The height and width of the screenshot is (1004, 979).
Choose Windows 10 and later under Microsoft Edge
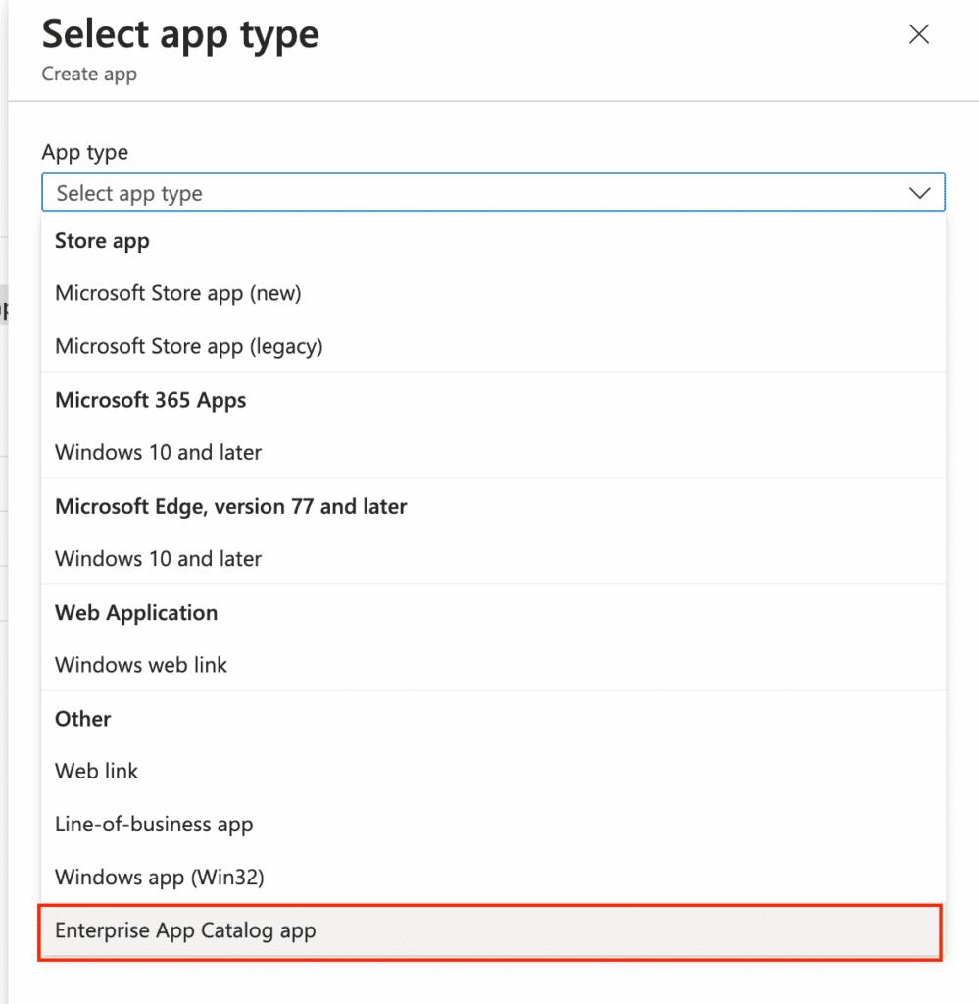pyautogui.click(x=158, y=558)
